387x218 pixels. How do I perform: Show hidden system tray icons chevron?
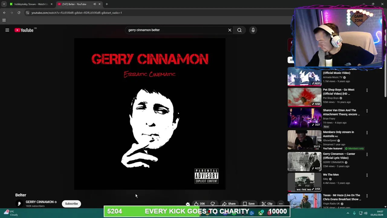pyautogui.click(x=348, y=213)
